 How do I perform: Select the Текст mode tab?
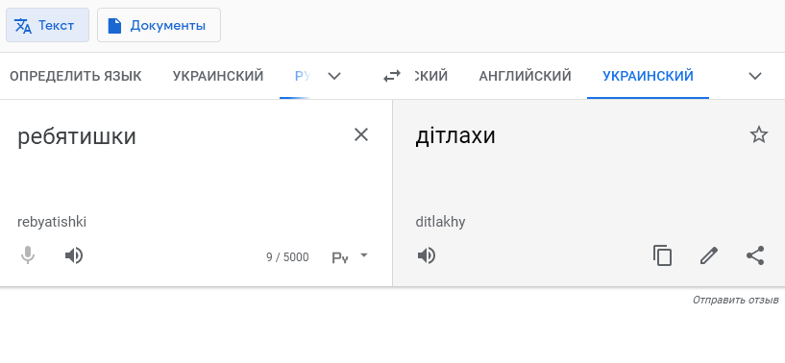click(47, 25)
